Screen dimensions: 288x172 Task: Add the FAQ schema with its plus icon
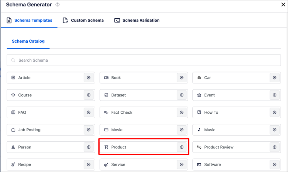(88, 112)
